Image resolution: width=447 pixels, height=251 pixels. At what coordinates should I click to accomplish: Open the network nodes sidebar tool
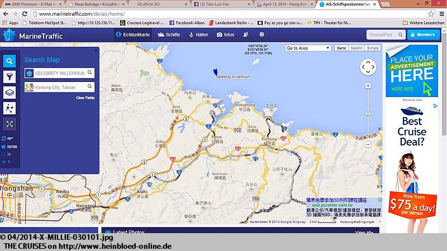click(x=9, y=108)
